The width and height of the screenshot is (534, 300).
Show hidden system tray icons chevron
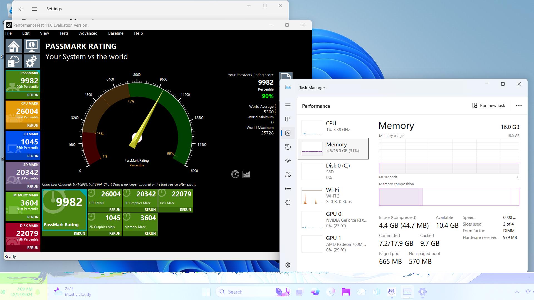[x=517, y=292]
